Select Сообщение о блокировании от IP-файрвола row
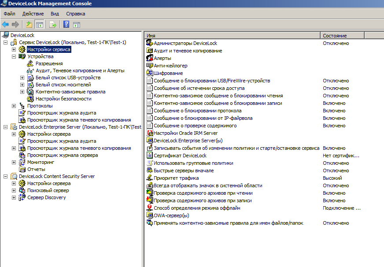This screenshot has width=384, height=267. click(203, 118)
